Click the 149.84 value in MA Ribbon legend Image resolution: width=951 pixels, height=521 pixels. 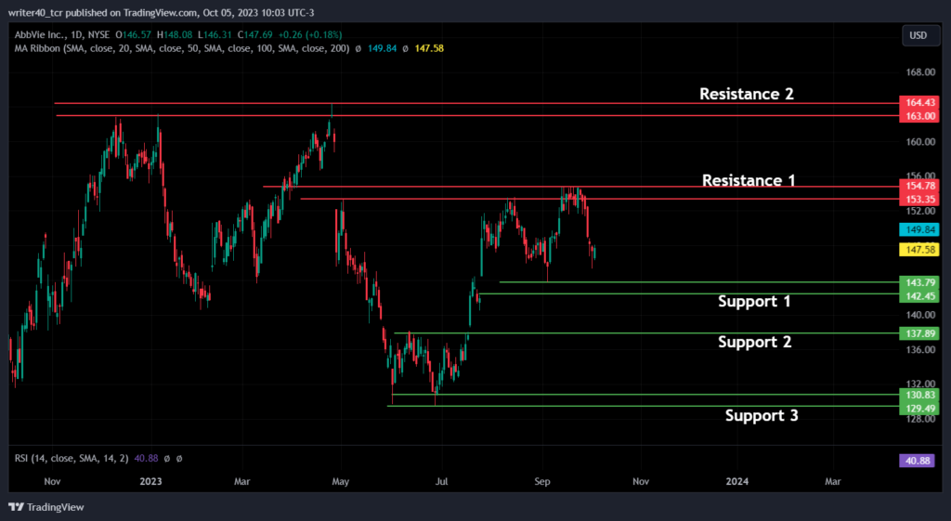coord(382,48)
